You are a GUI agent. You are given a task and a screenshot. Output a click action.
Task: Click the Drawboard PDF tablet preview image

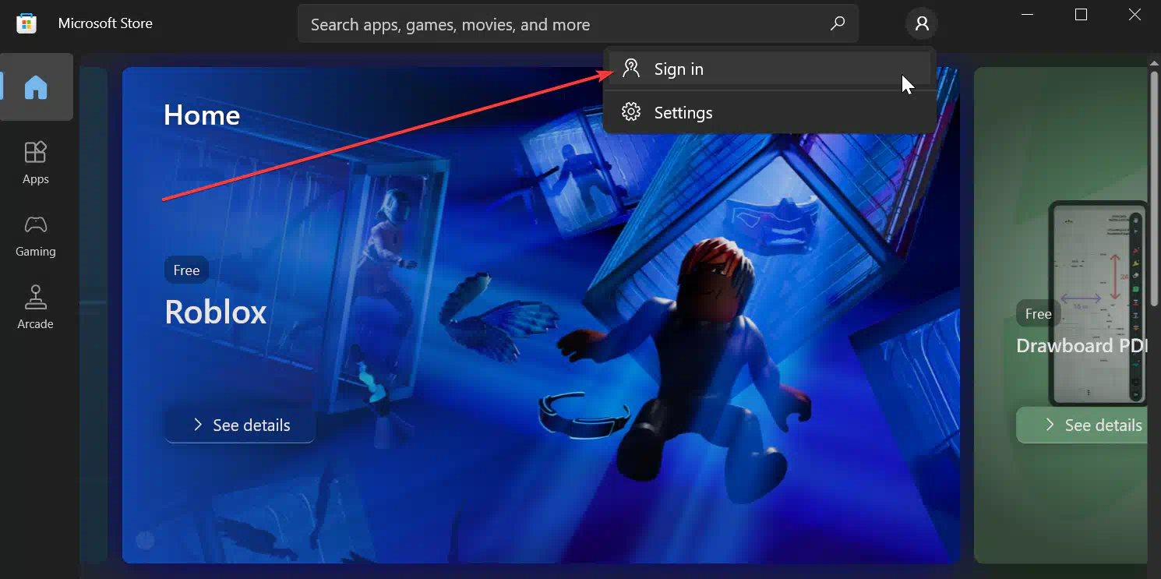pos(1097,304)
